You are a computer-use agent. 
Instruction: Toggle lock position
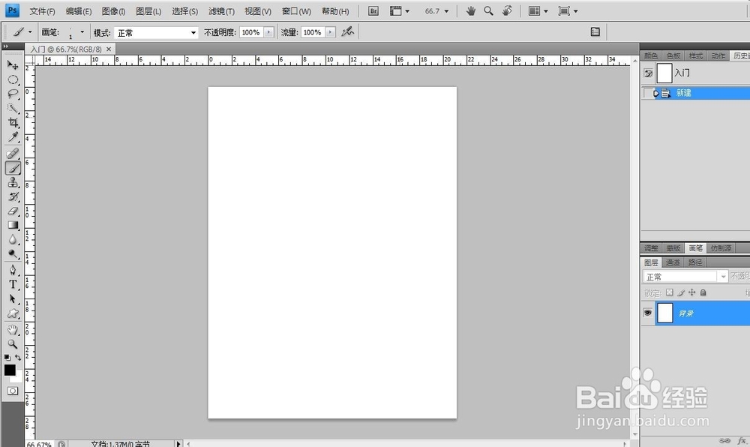pos(692,292)
